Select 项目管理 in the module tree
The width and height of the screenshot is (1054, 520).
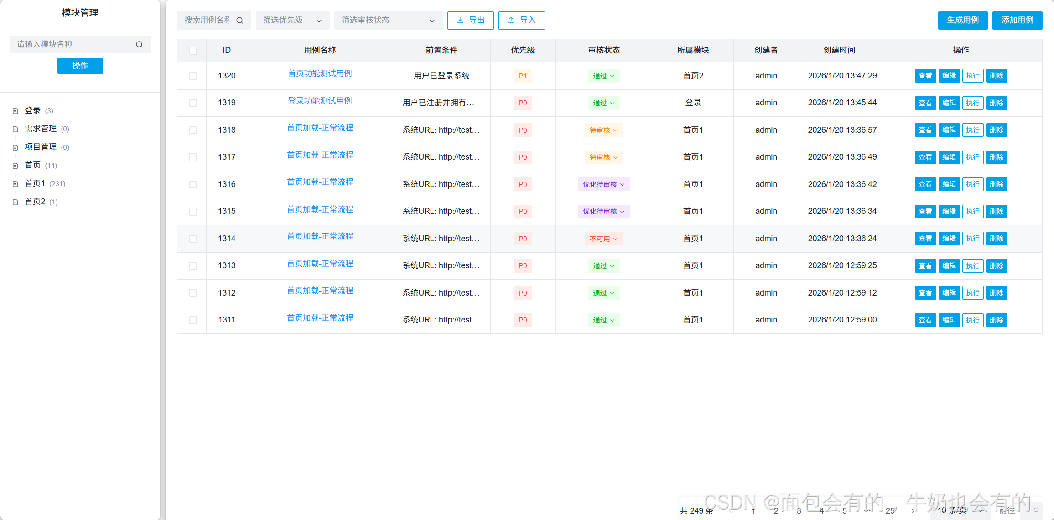(x=41, y=147)
